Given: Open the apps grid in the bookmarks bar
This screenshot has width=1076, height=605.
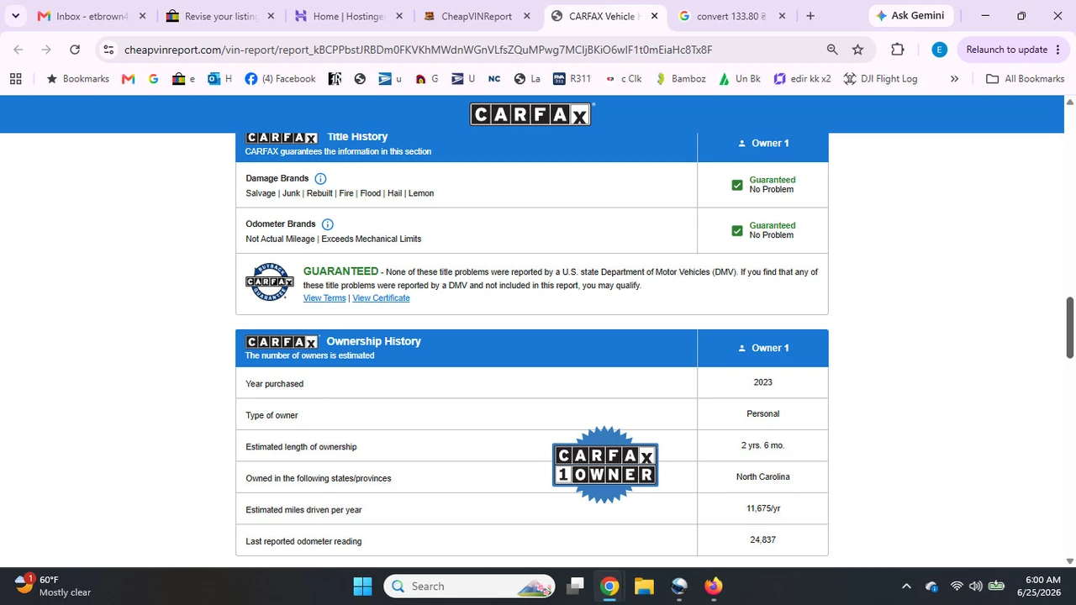Looking at the screenshot, I should (x=15, y=79).
